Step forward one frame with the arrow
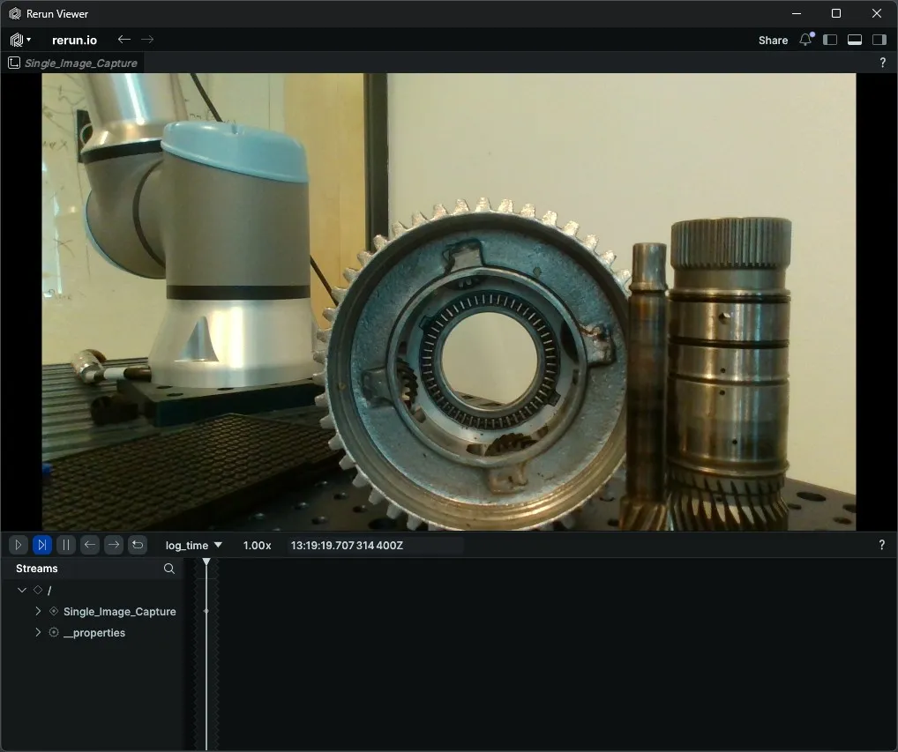 pos(113,545)
